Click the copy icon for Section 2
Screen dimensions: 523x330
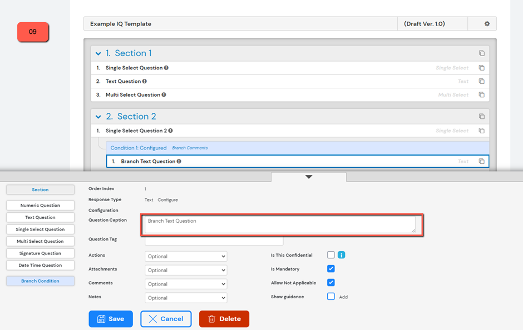(x=481, y=117)
